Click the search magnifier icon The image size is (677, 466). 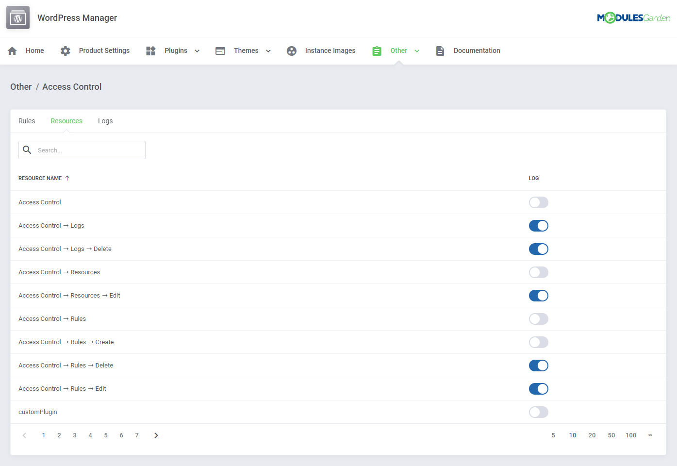[x=27, y=150]
